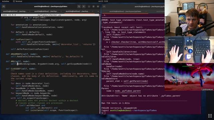Click the 'babi v1.5.4' status text
This screenshot has height=120, width=214.
(9, 15)
